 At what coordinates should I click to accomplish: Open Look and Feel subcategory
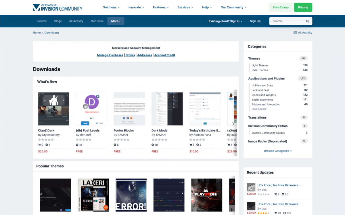pyautogui.click(x=260, y=90)
